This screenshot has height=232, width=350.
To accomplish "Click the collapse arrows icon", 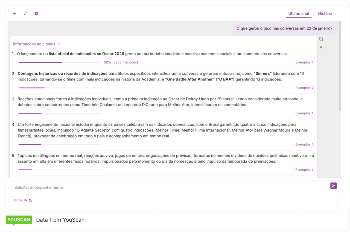I will [x=26, y=13].
